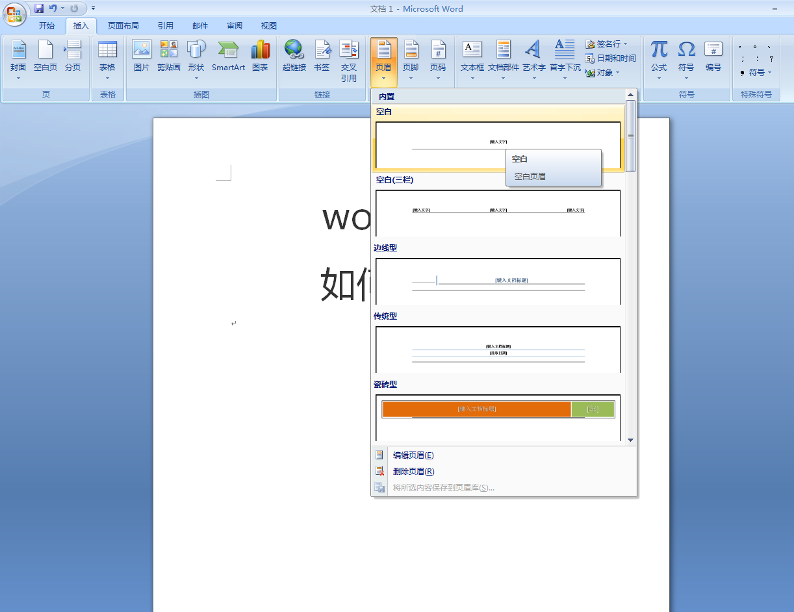Insert an object (对象)
The width and height of the screenshot is (794, 612).
pyautogui.click(x=602, y=73)
